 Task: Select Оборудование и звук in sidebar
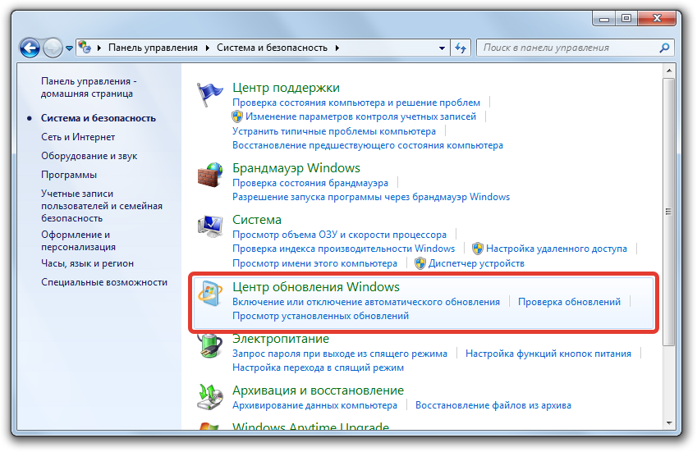point(89,156)
